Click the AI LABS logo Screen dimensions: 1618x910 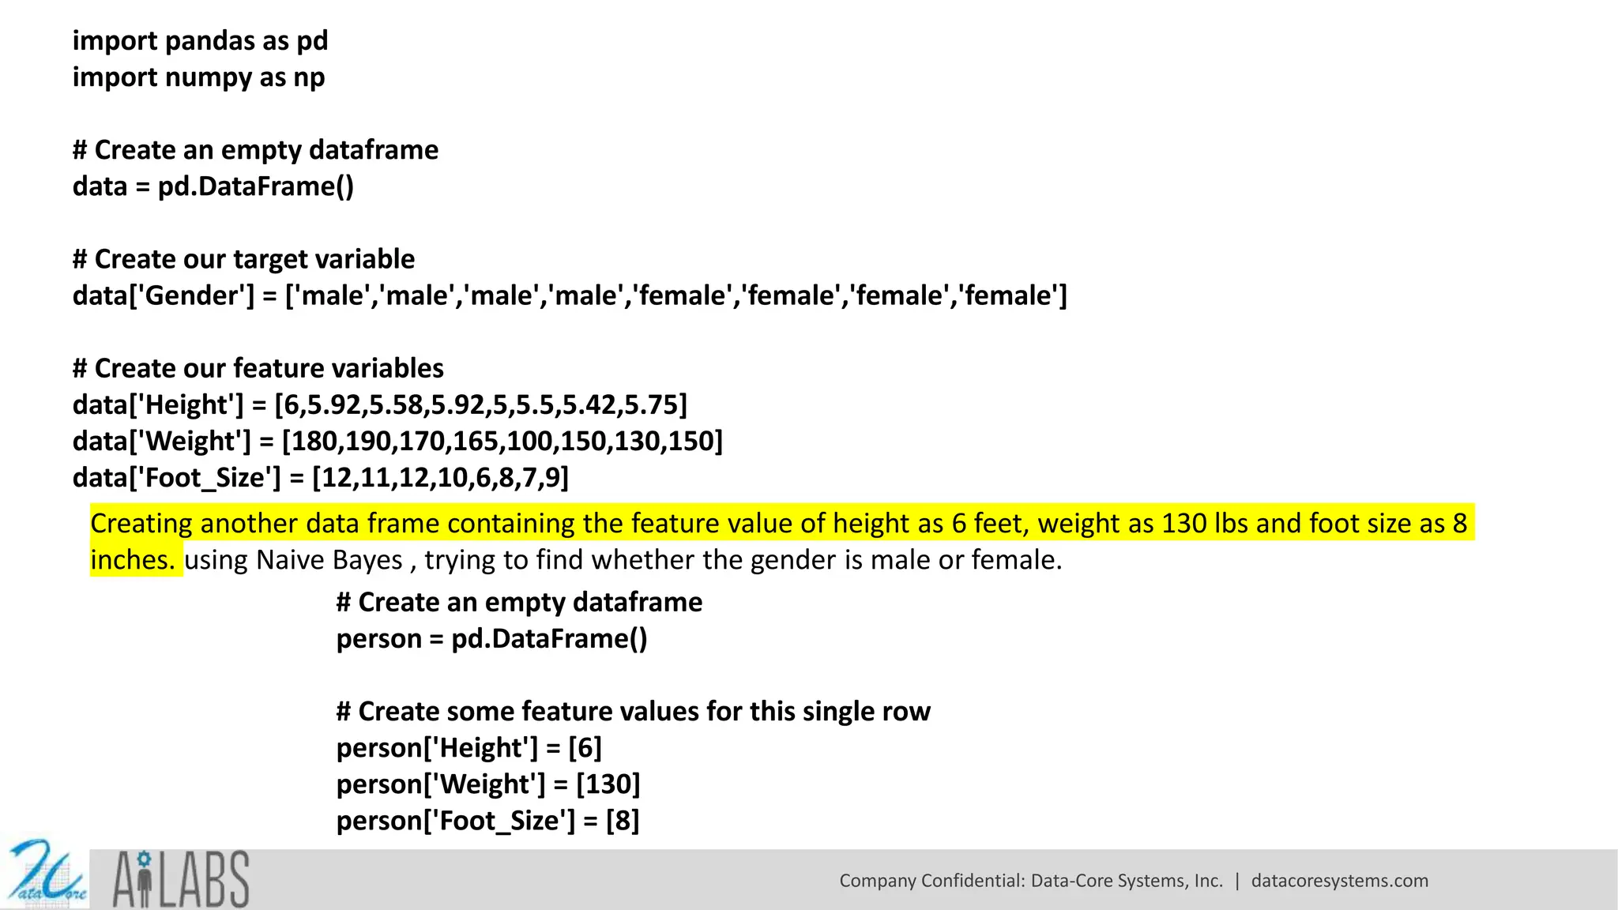pos(181,879)
